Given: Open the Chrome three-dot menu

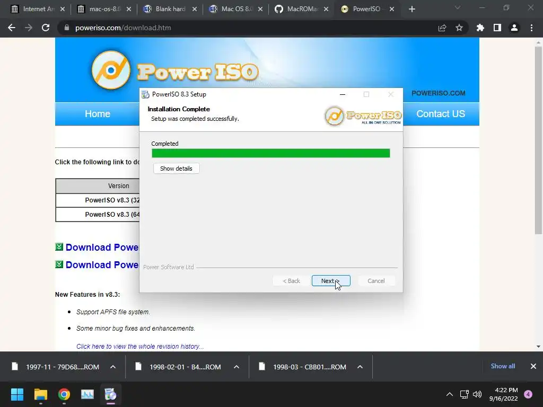Looking at the screenshot, I should point(531,28).
